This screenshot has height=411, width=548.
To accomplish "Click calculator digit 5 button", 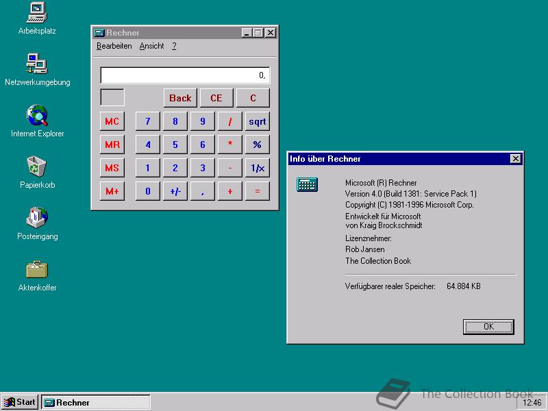I will coord(175,145).
